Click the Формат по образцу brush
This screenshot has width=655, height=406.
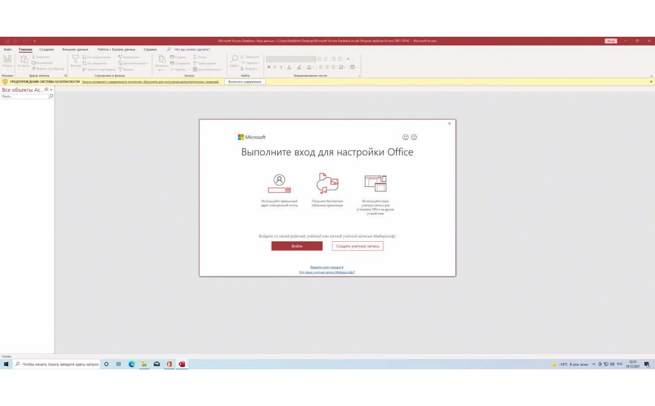coord(34,69)
